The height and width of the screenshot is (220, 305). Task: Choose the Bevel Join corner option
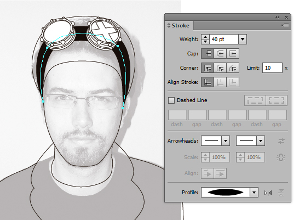(233, 68)
